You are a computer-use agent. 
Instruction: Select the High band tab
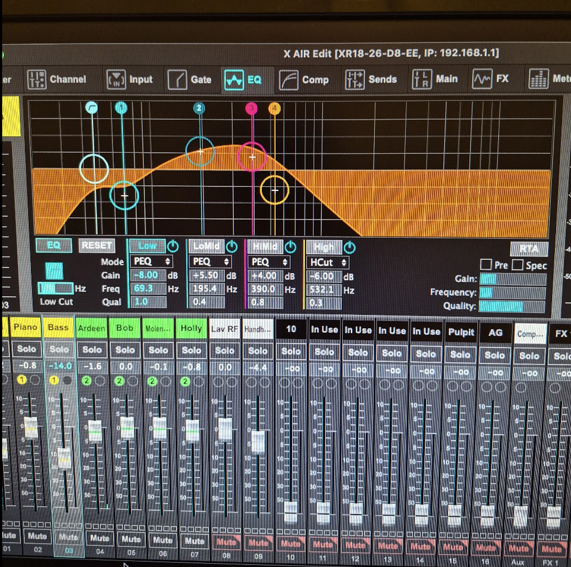(x=324, y=248)
